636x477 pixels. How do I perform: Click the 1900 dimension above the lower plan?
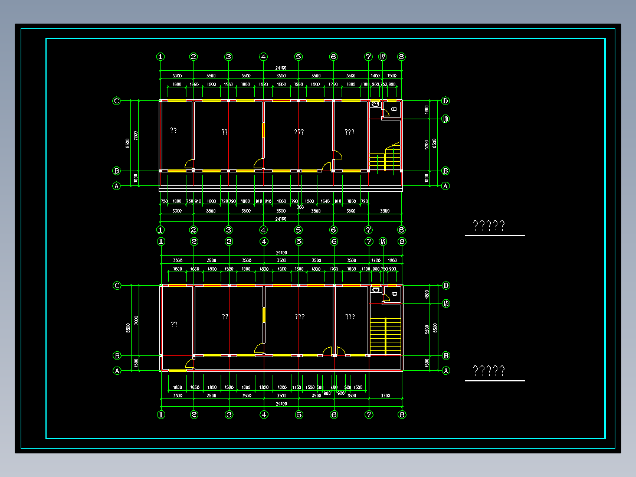pos(392,260)
